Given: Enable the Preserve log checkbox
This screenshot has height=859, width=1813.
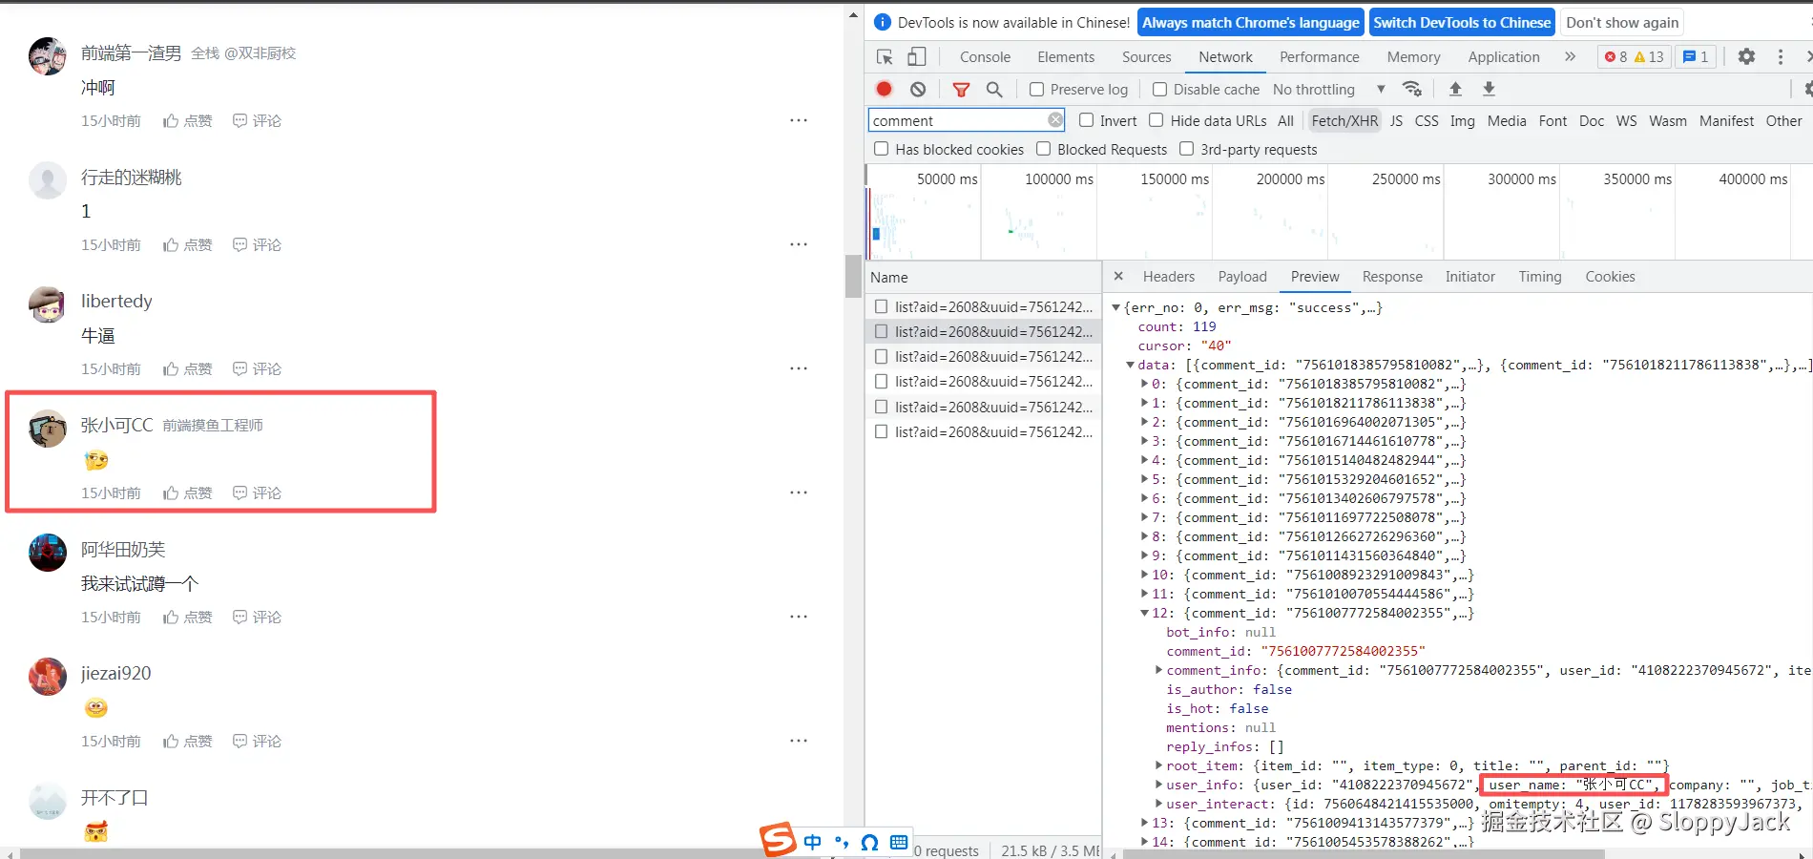Looking at the screenshot, I should (x=1037, y=90).
